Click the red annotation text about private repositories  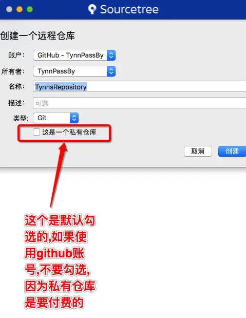click(x=60, y=261)
